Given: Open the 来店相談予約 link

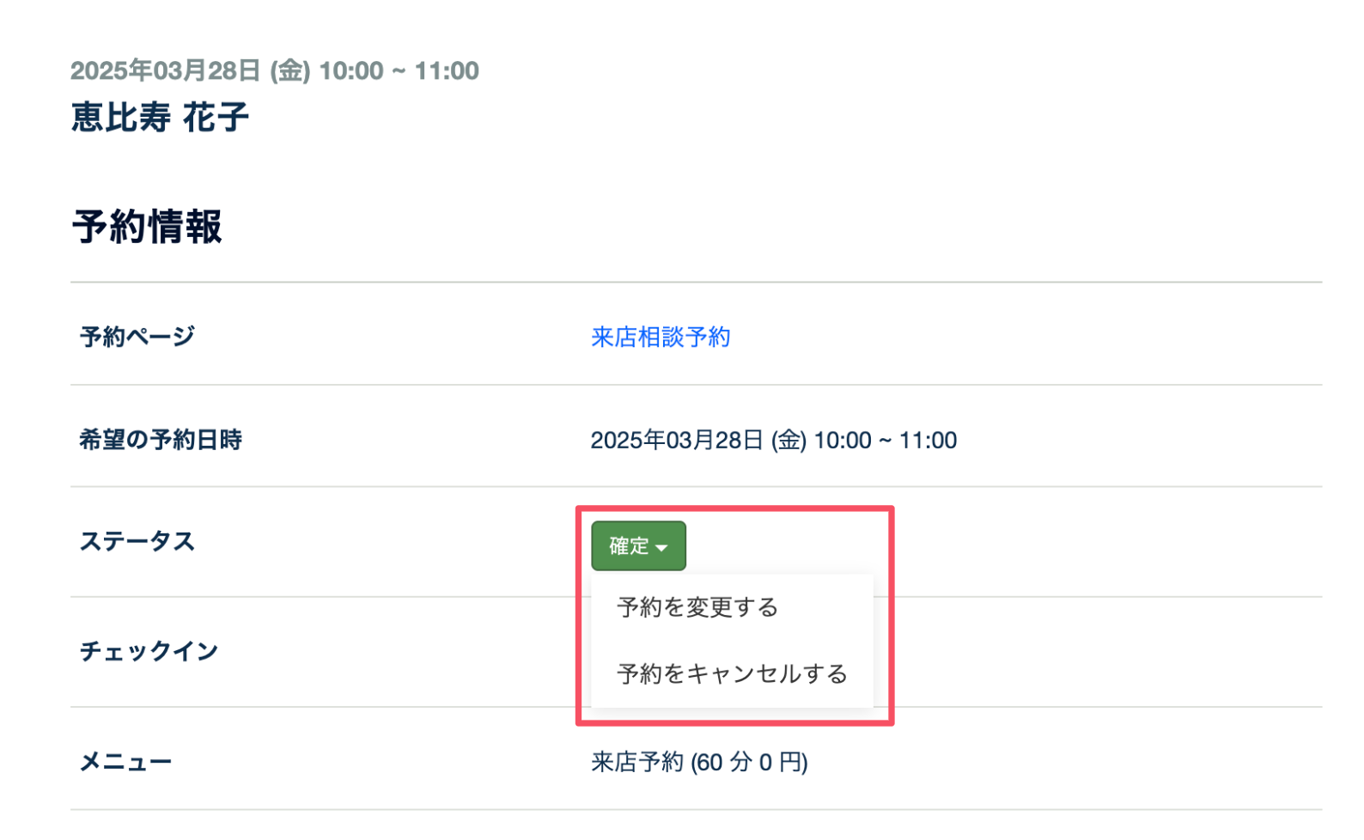Looking at the screenshot, I should click(660, 338).
